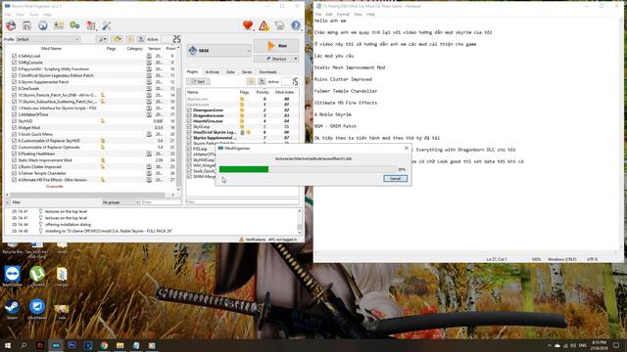Click the Run button
The height and width of the screenshot is (352, 627).
276,46
